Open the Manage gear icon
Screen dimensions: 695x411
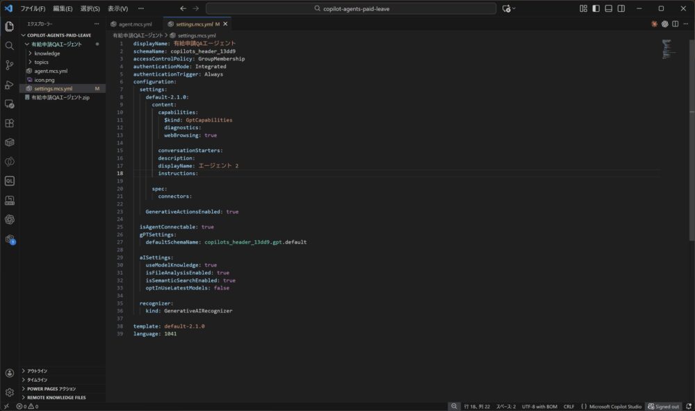tap(9, 392)
